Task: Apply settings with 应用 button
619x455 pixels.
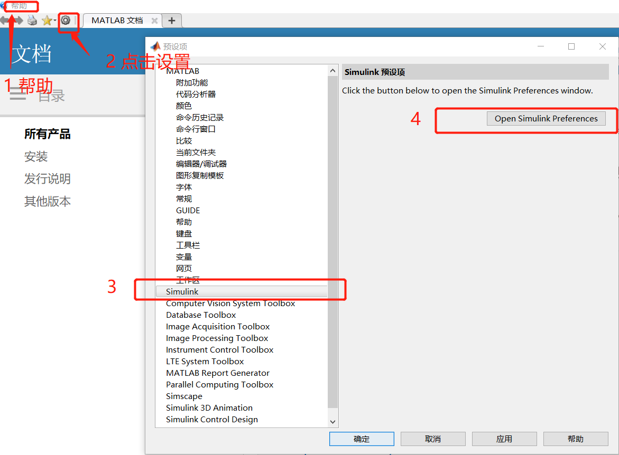Action: (x=504, y=439)
